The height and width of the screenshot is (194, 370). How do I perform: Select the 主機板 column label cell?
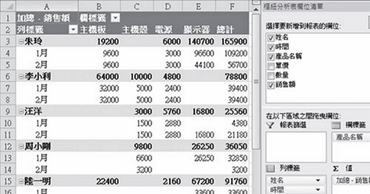pos(99,29)
